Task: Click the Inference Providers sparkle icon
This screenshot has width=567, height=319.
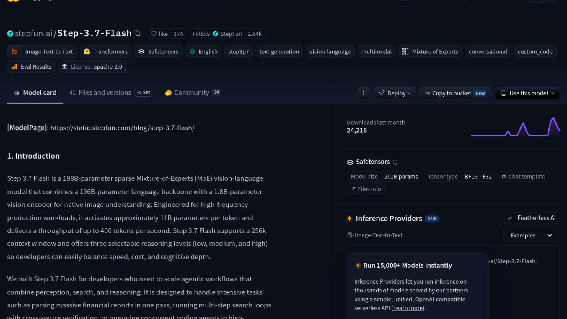Action: [x=349, y=219]
